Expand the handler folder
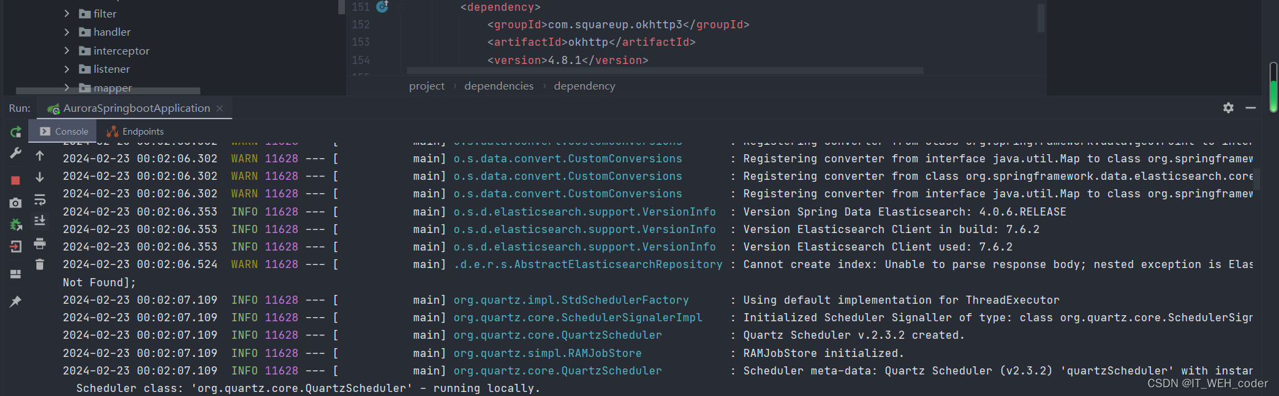The width and height of the screenshot is (1279, 396). click(x=67, y=32)
